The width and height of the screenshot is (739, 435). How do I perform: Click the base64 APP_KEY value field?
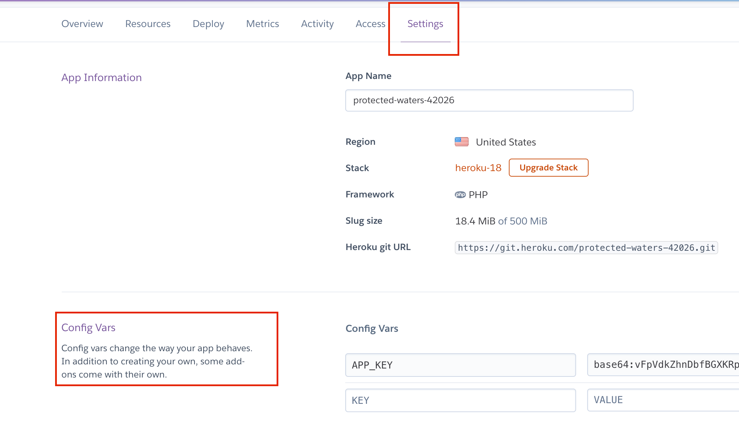pyautogui.click(x=663, y=365)
